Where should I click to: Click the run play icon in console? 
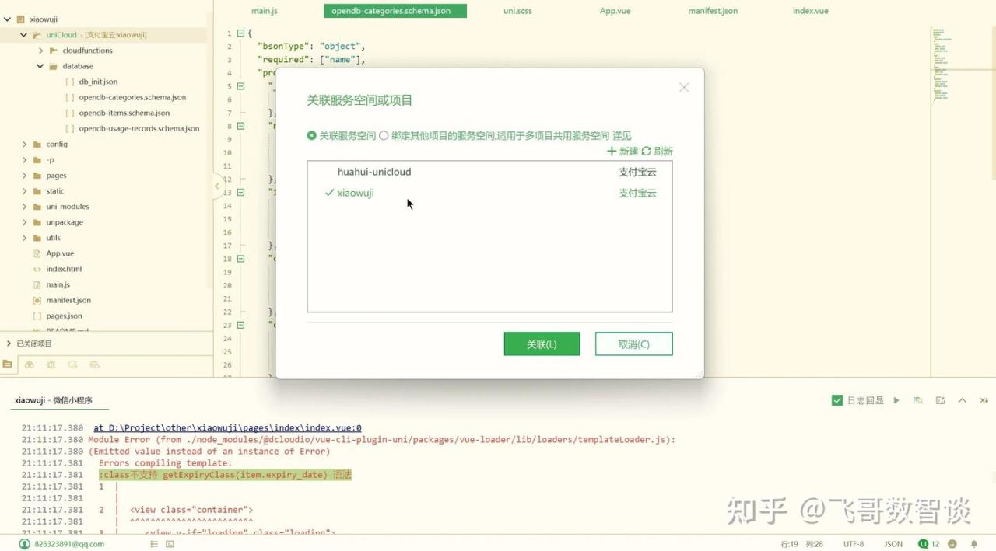pyautogui.click(x=896, y=400)
